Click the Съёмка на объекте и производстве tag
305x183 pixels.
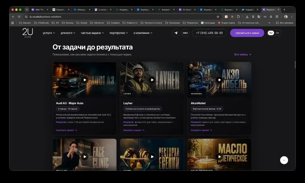coord(143,109)
